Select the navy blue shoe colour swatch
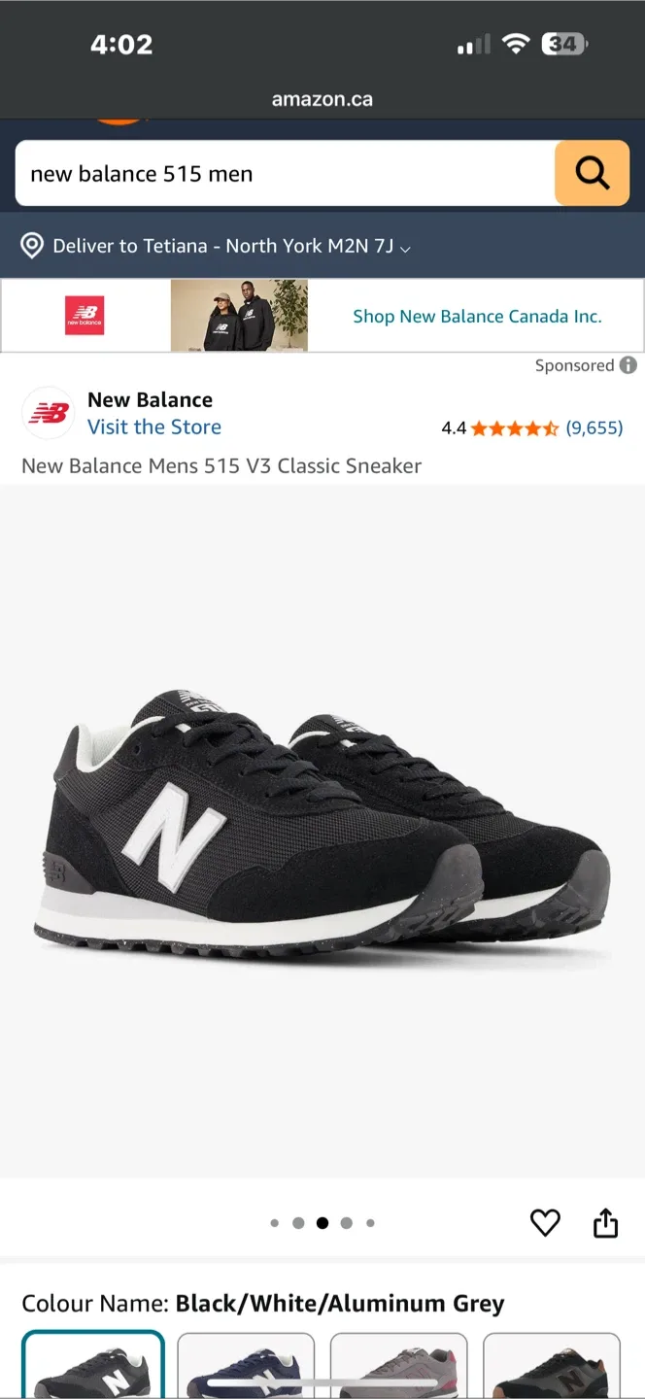Screen dimensions: 645x1399 point(246,1365)
